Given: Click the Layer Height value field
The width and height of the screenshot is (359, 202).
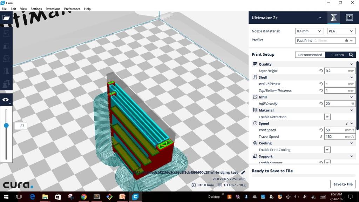Looking at the screenshot, I should point(340,71).
